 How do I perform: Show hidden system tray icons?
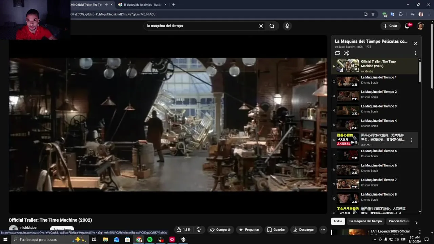click(375, 240)
